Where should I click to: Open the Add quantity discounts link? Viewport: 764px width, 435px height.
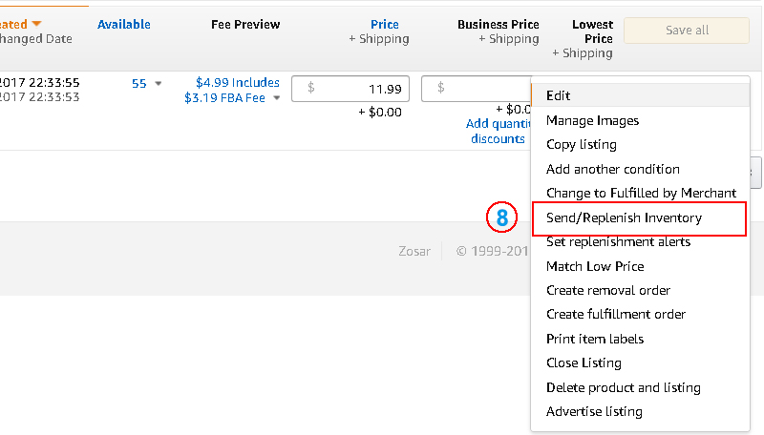(x=497, y=131)
